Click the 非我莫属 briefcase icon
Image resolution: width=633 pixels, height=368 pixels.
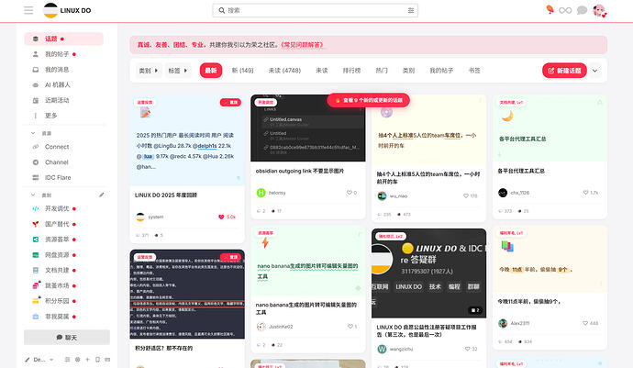click(x=36, y=317)
